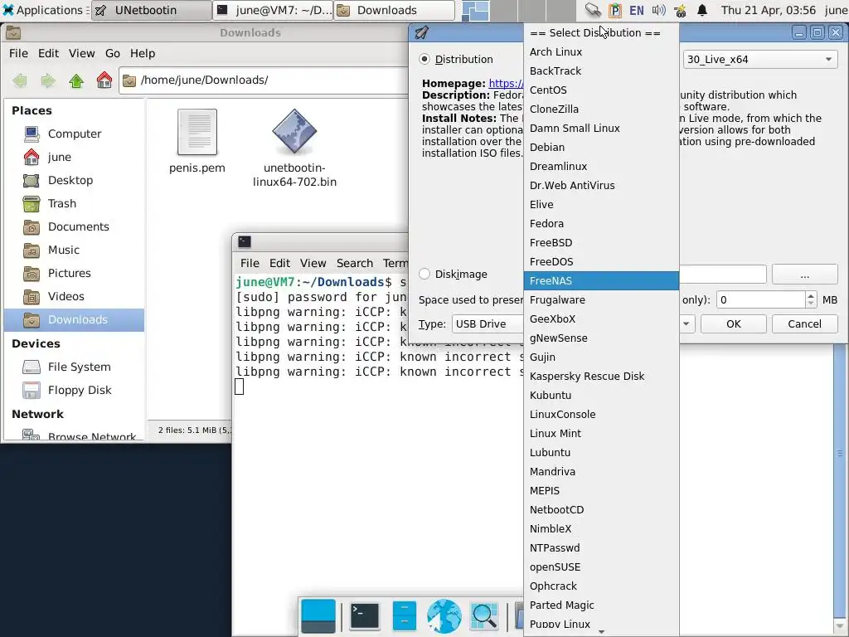Open june home in Places sidebar
Screen dimensions: 849x637
(74, 157)
